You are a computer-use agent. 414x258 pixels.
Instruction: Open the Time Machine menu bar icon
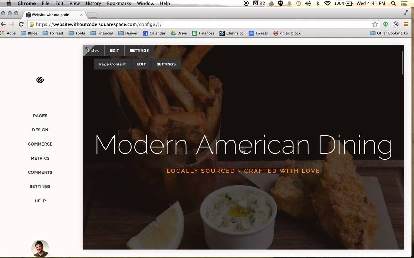point(298,3)
